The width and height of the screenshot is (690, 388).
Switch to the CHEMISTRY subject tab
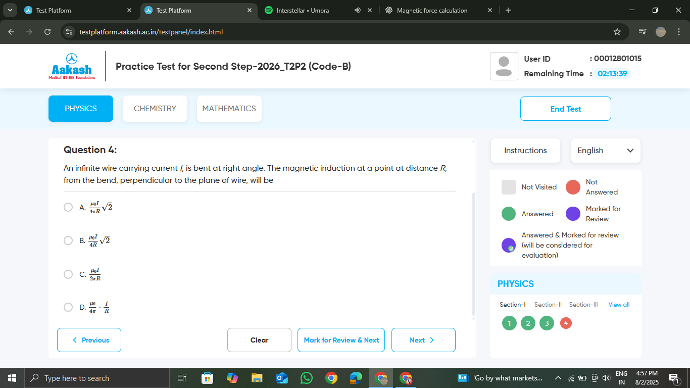(x=155, y=109)
